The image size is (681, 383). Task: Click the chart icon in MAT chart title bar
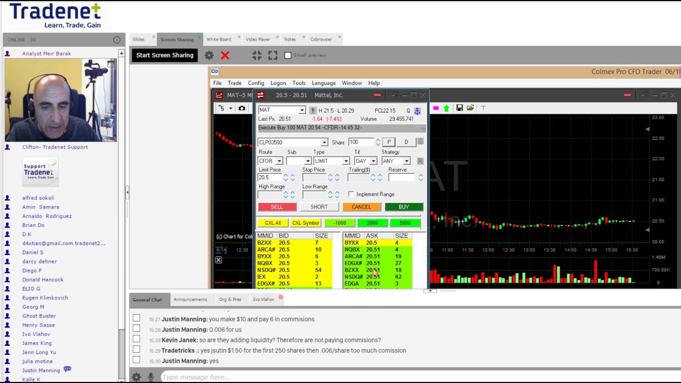pyautogui.click(x=219, y=95)
